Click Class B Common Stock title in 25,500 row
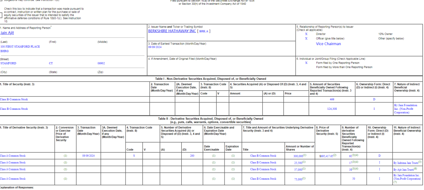Image resolution: width=424 pixels, height=190 pixels. 263,162
